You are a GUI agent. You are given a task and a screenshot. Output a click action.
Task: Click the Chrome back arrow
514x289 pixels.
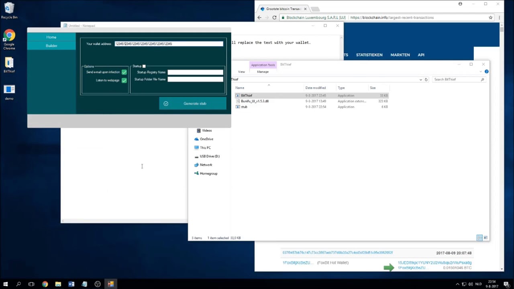point(259,18)
